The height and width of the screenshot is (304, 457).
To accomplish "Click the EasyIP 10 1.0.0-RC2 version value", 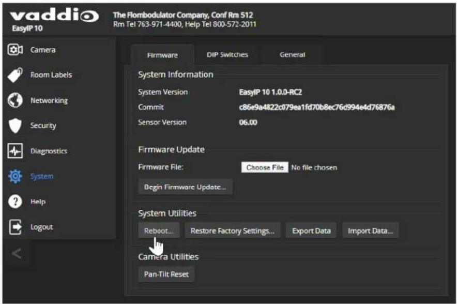I will [270, 92].
